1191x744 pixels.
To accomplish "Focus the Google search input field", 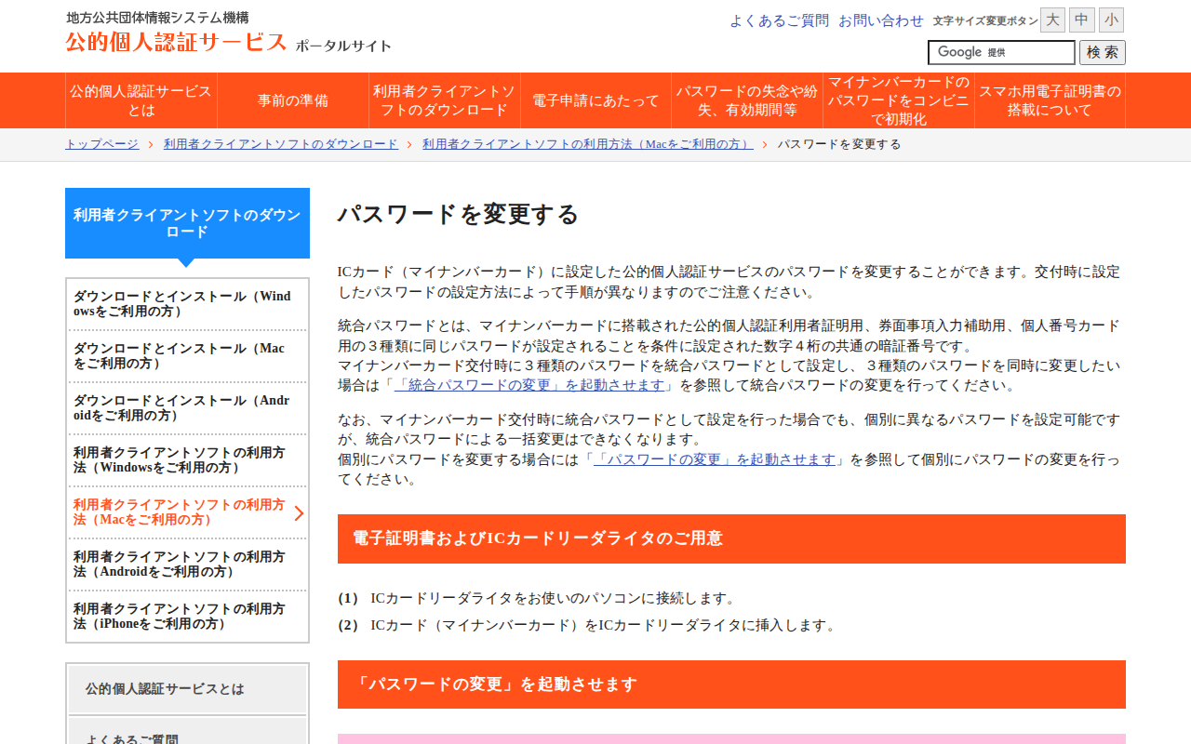I will (x=1001, y=52).
